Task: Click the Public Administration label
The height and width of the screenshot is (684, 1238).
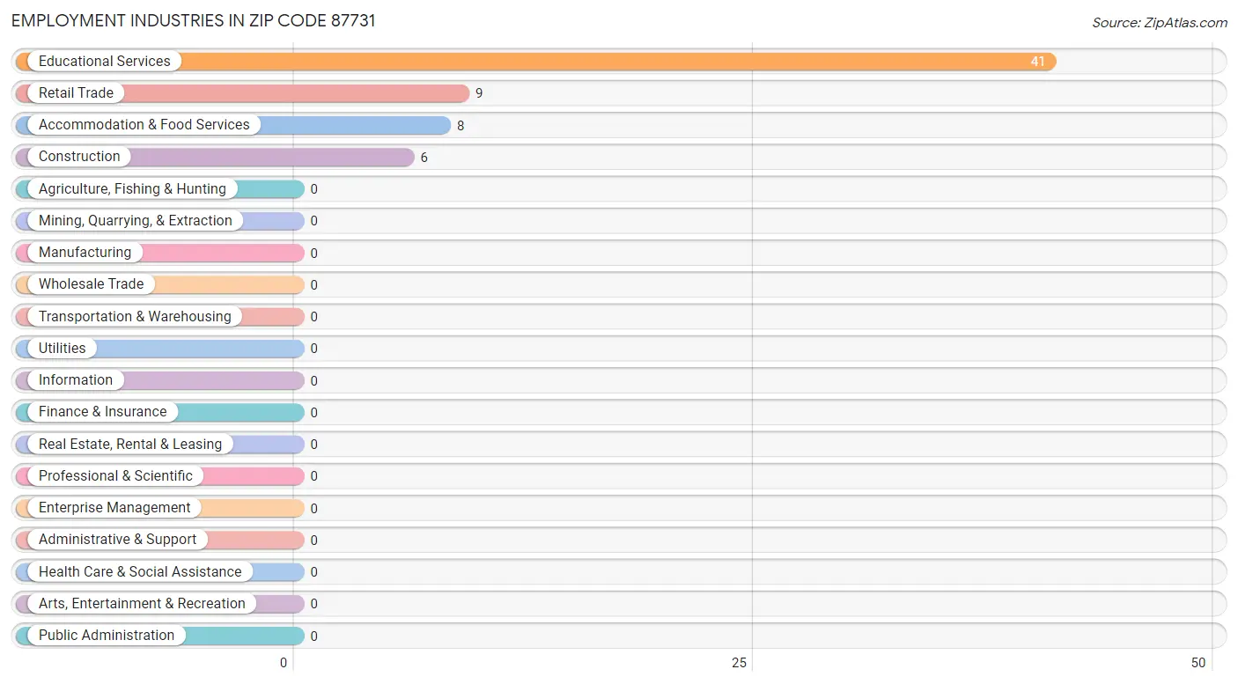Action: [x=107, y=635]
